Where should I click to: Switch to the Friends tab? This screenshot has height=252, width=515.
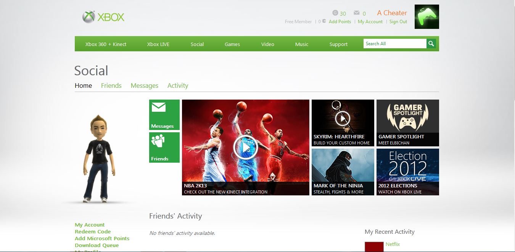tap(111, 86)
